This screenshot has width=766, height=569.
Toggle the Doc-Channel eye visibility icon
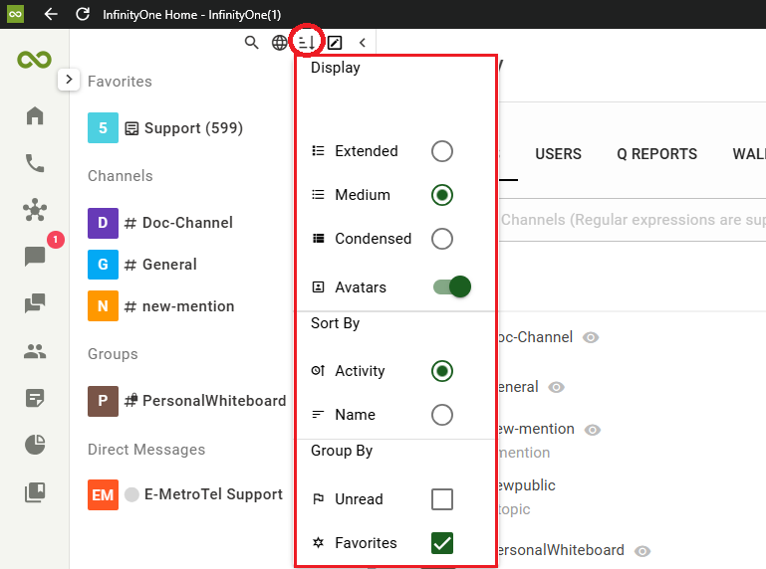point(591,337)
